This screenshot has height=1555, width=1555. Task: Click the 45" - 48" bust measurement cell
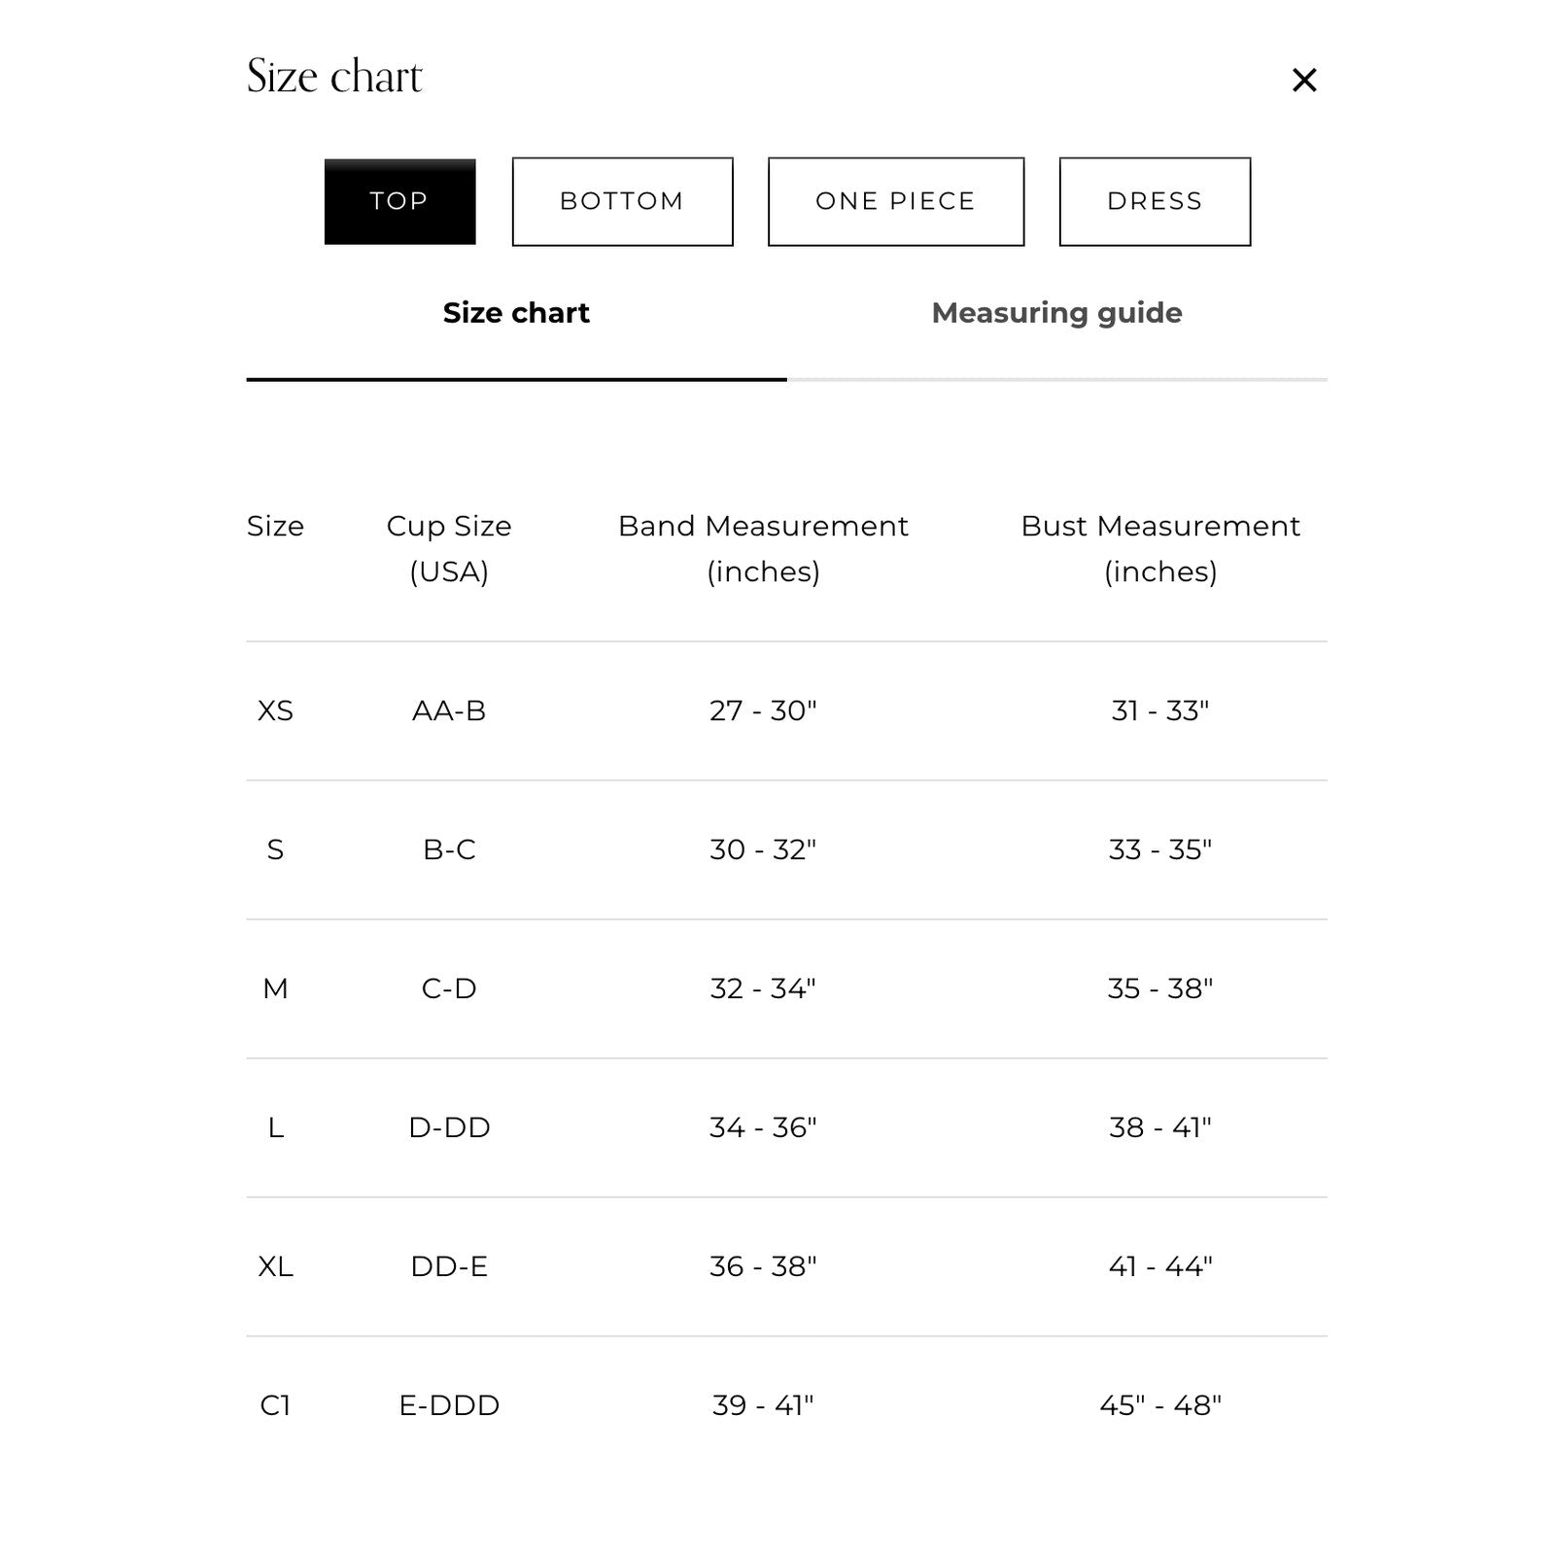coord(1160,1405)
